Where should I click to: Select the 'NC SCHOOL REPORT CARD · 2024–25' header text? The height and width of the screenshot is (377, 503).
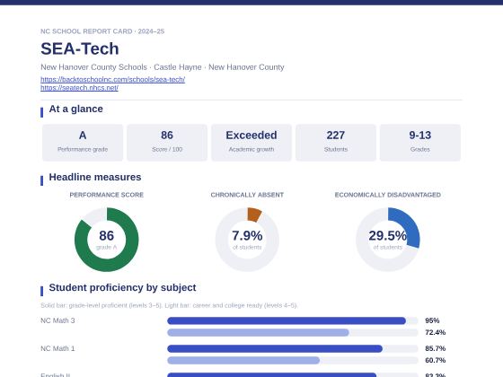102,31
